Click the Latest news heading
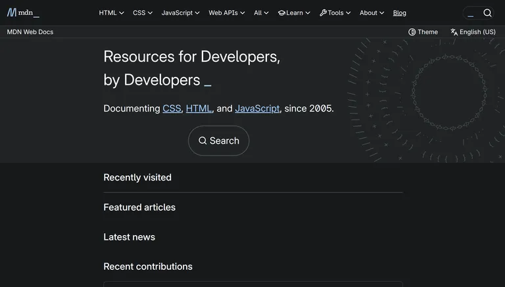The width and height of the screenshot is (505, 287). point(129,237)
